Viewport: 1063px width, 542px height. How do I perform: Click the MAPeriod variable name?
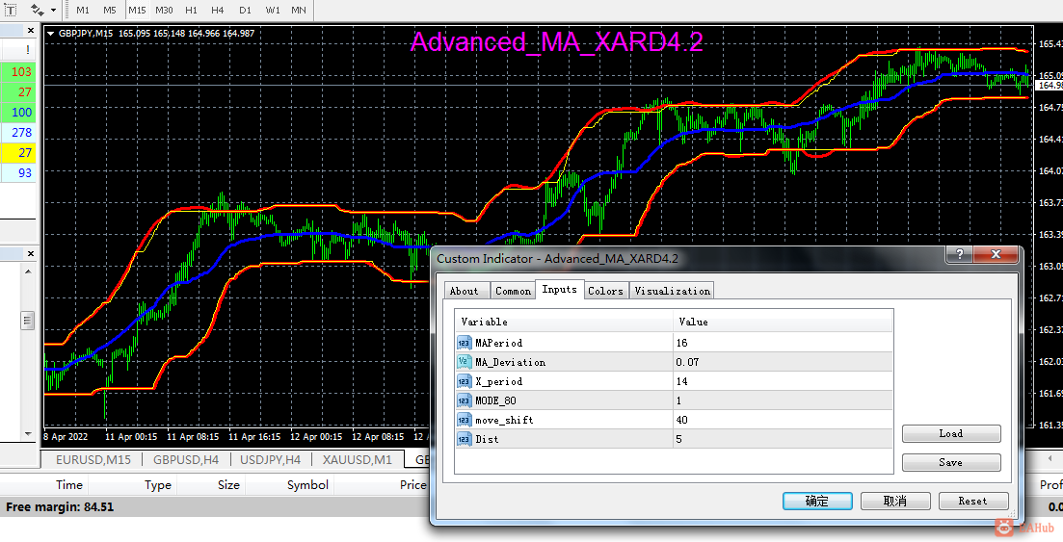498,343
